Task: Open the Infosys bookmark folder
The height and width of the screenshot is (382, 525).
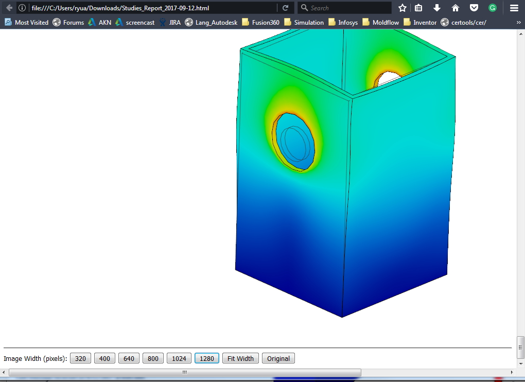Action: (343, 23)
